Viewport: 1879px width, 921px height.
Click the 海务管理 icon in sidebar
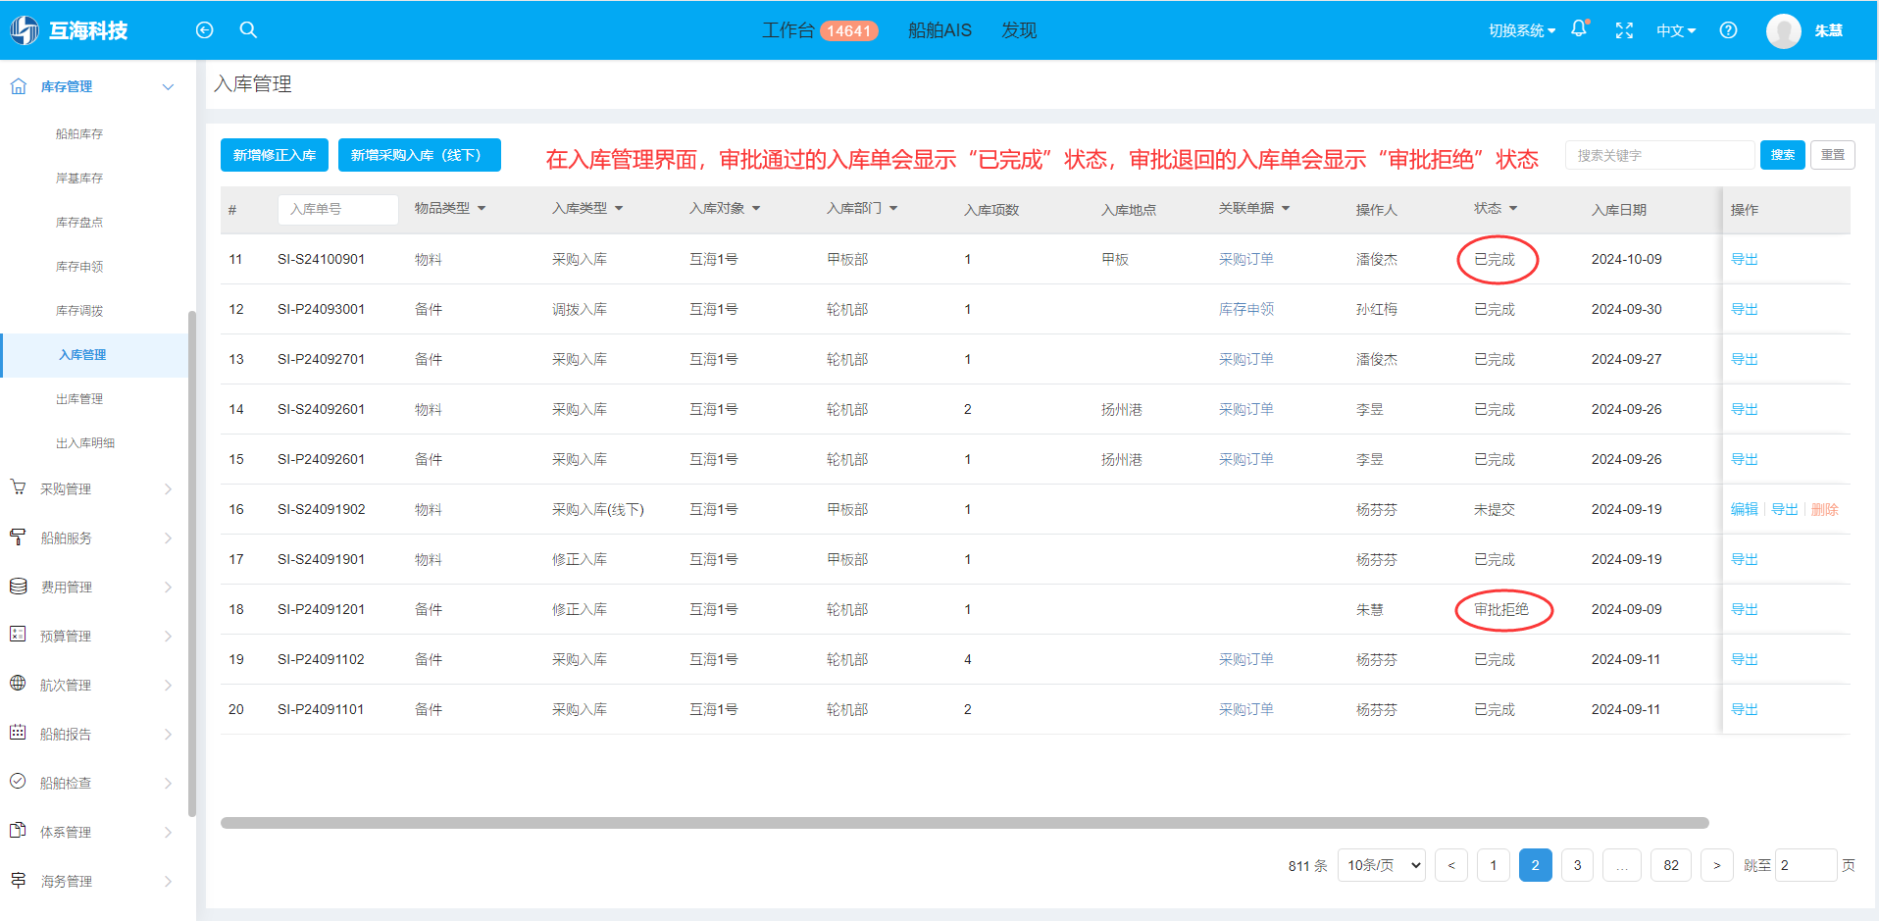[18, 880]
